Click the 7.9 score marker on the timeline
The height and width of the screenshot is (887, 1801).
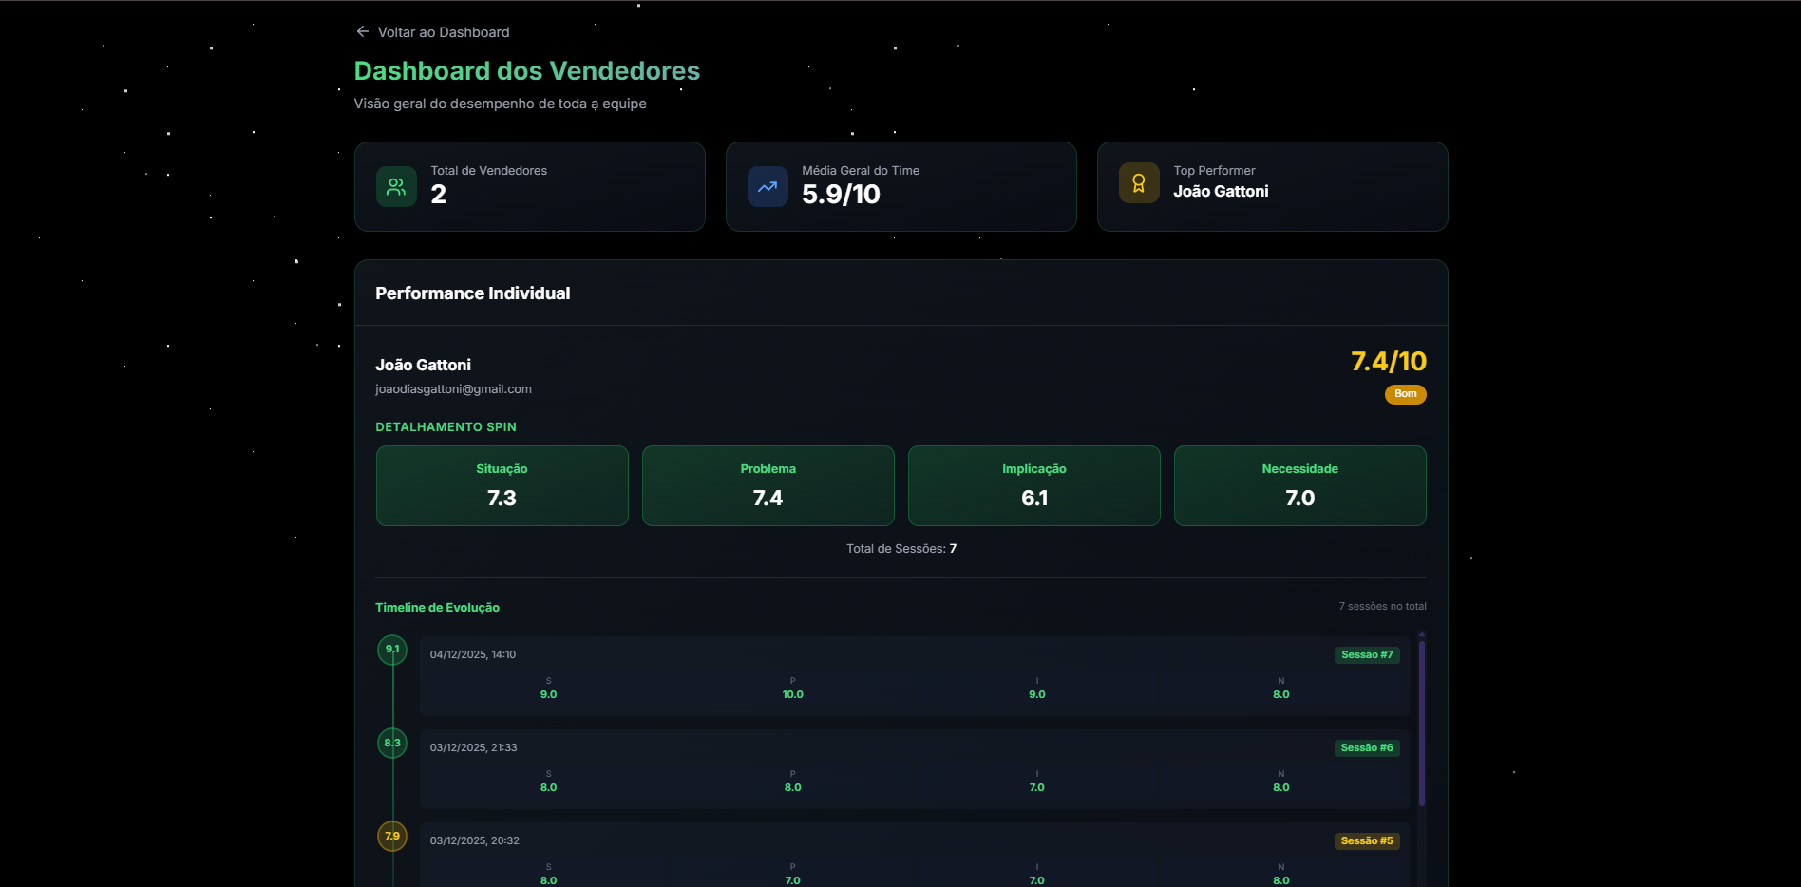(x=391, y=836)
